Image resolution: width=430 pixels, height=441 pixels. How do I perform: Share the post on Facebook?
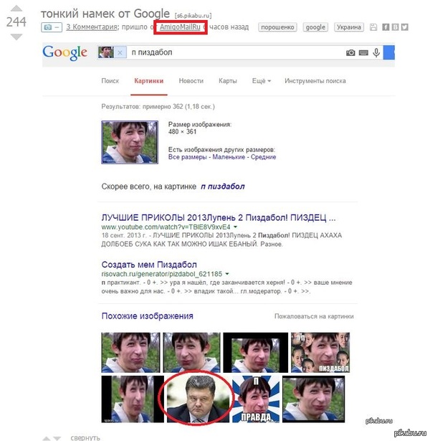(386, 27)
